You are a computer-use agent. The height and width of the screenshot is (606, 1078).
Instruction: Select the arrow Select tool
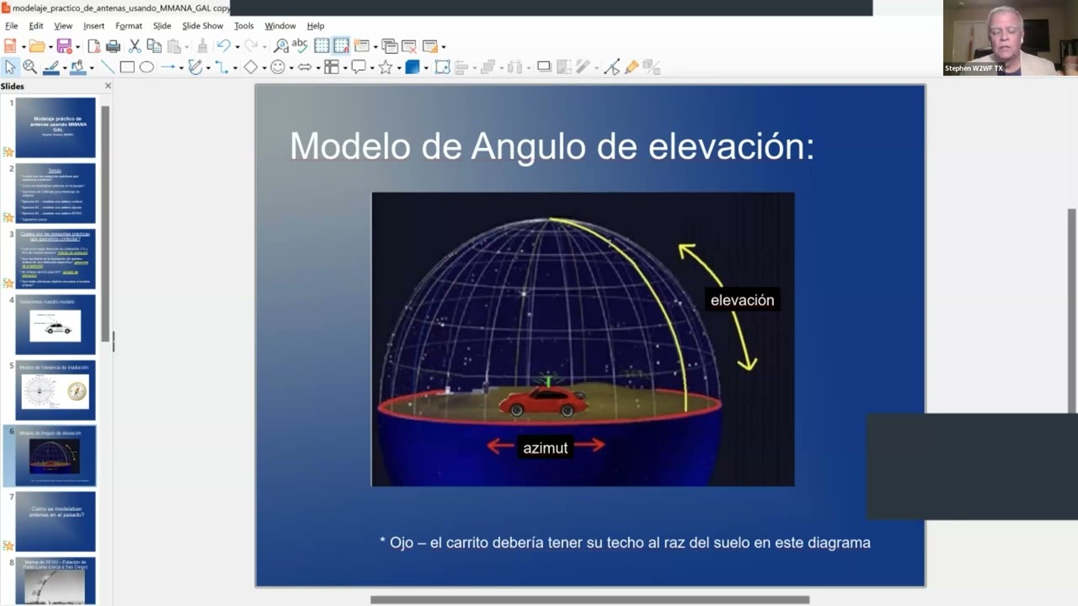pos(10,67)
